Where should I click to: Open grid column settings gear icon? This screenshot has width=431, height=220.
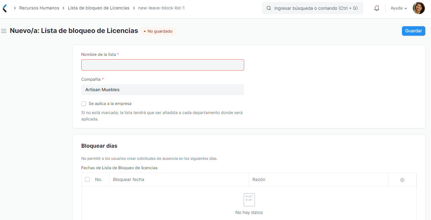tap(402, 179)
